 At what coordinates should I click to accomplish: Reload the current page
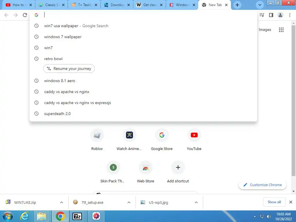(x=25, y=15)
